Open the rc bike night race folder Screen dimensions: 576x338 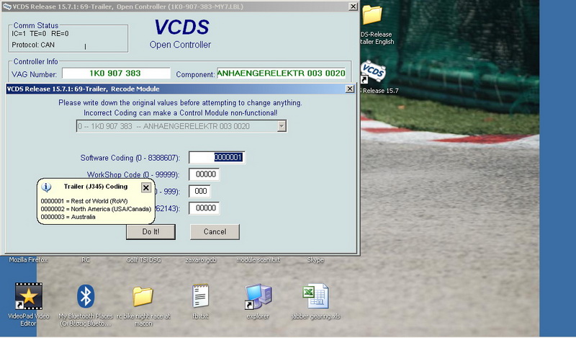click(x=143, y=296)
